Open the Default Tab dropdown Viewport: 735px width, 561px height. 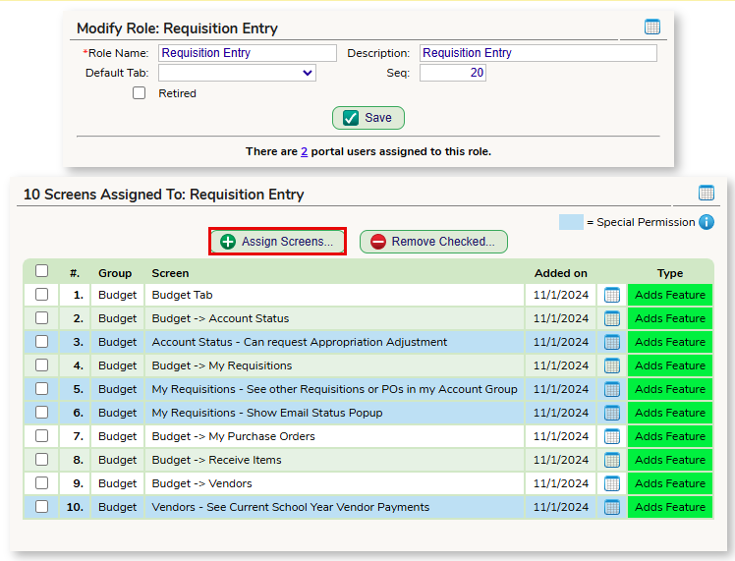(x=237, y=73)
